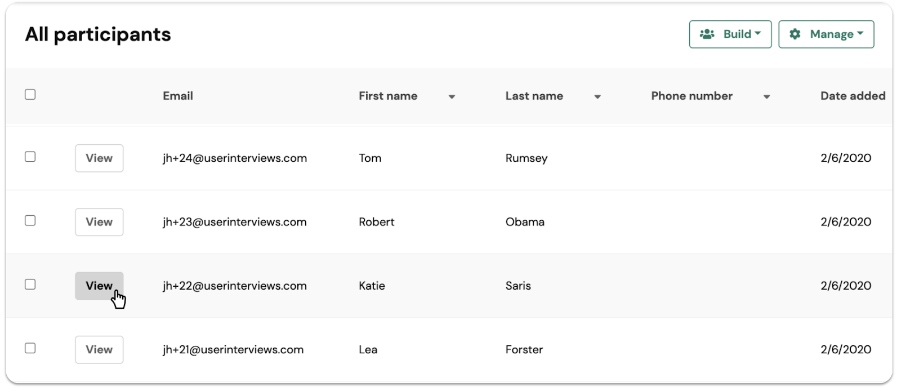
Task: Click email jh+23@userinterviews.com
Action: click(x=235, y=222)
